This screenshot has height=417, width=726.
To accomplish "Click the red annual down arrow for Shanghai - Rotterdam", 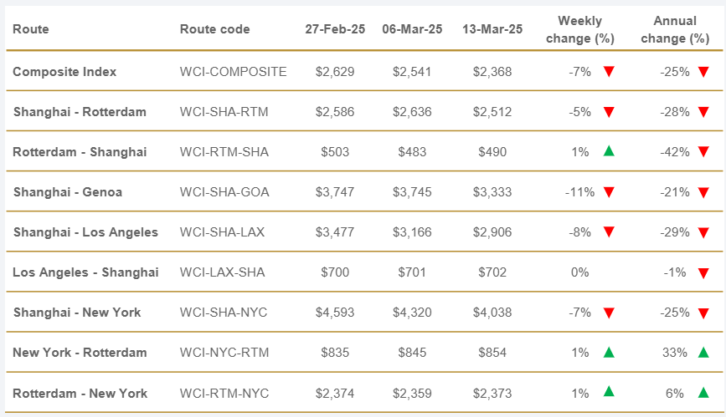I will point(703,112).
